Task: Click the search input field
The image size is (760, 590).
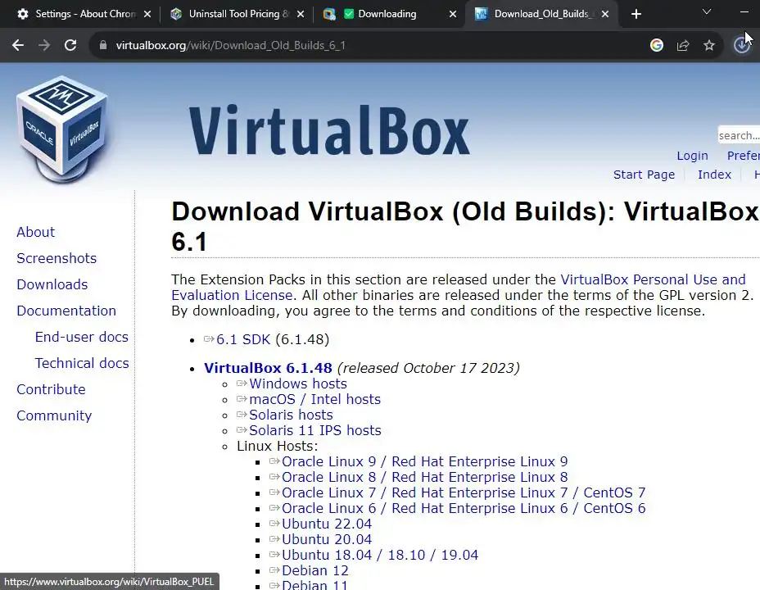Action: coord(739,135)
